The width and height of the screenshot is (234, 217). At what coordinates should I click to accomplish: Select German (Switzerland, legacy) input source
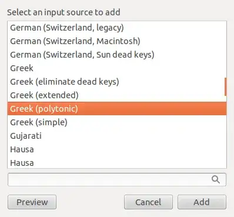tap(117, 28)
